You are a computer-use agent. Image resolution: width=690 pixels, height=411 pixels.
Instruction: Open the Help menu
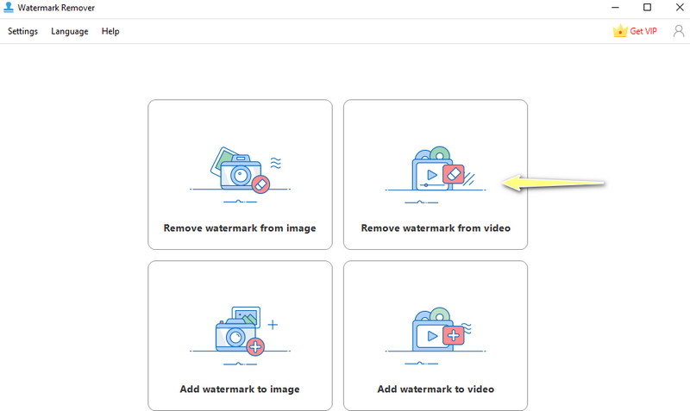pyautogui.click(x=110, y=32)
